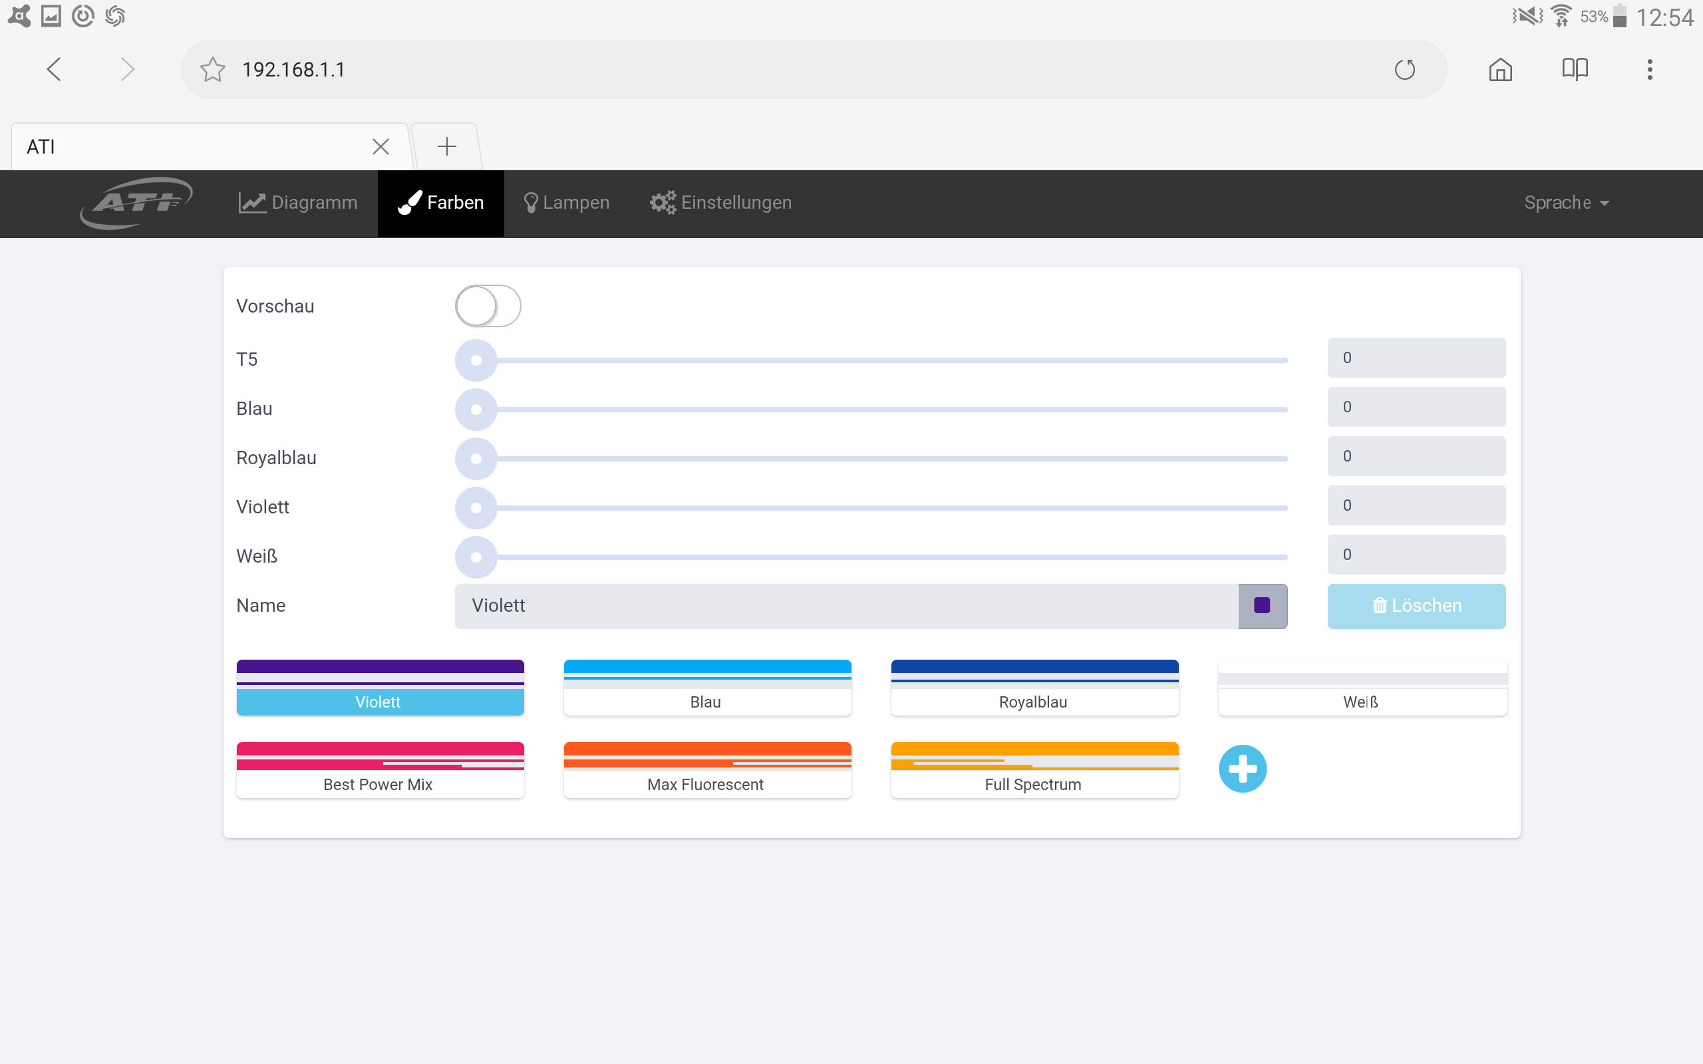1703x1064 pixels.
Task: Toggle the Vorschau preview switch
Action: point(488,306)
